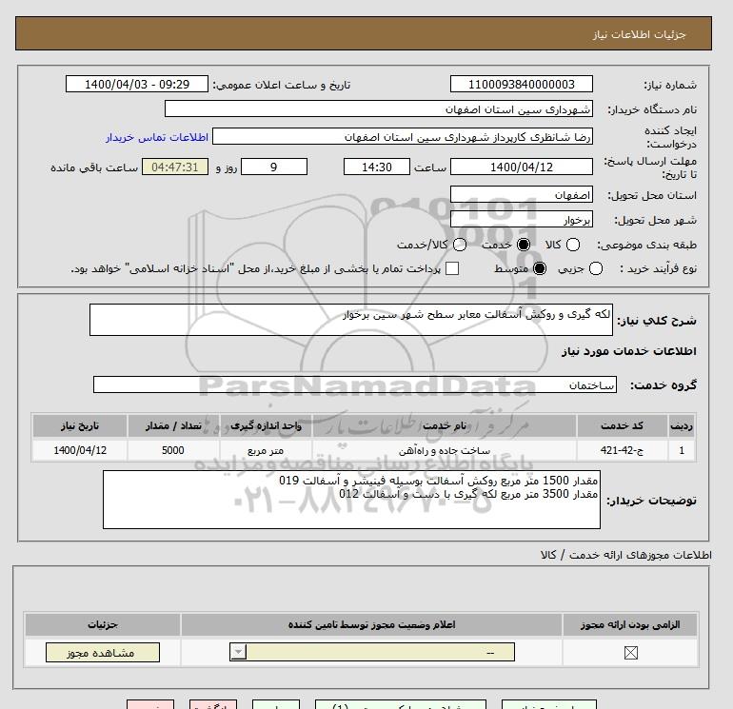Click the deadline time field 14:30
The image size is (733, 709).
[x=376, y=167]
